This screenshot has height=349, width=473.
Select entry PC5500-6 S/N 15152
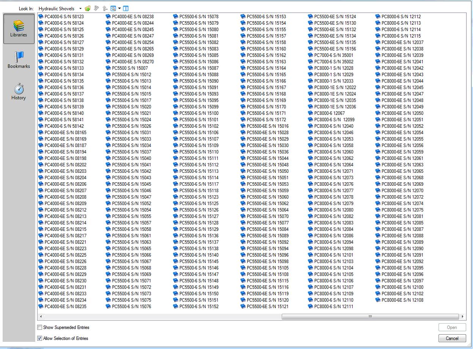199,306
